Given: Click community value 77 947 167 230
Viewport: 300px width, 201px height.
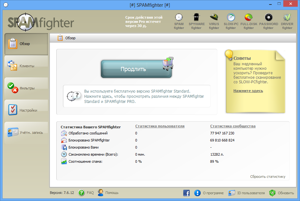Looking at the screenshot, I should tap(222, 133).
